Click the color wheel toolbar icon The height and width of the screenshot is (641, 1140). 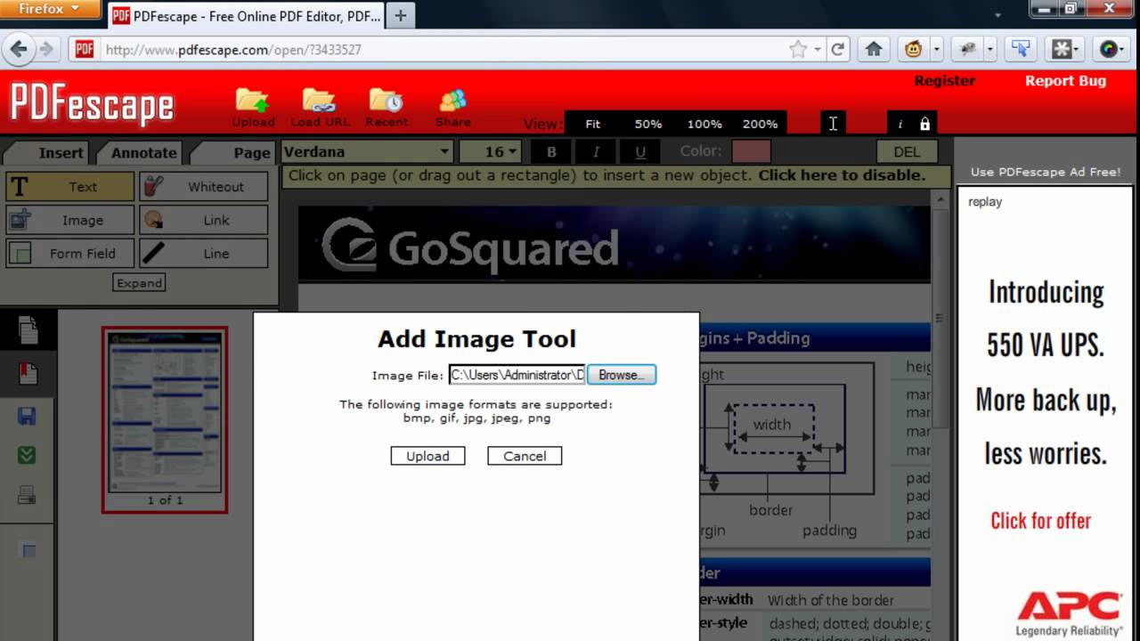[x=1110, y=49]
